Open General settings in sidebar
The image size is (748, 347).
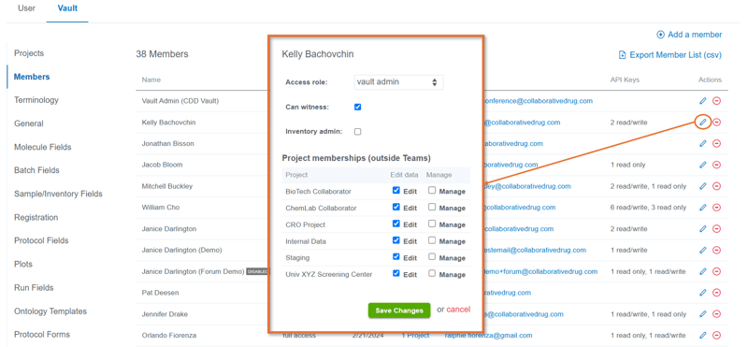pyautogui.click(x=29, y=123)
